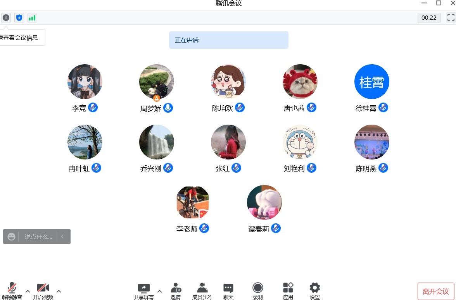
Task: Click the blue security shield icon
Action: 19,18
